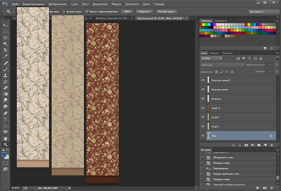Pick the Eyedropper tool
The image size is (281, 191).
[5, 57]
